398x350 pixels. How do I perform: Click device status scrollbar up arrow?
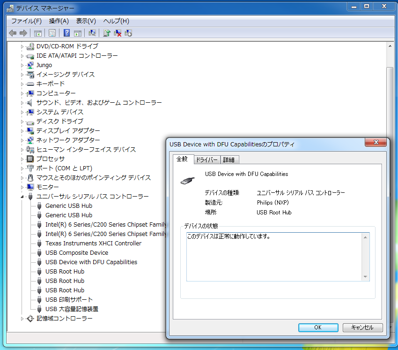365,237
